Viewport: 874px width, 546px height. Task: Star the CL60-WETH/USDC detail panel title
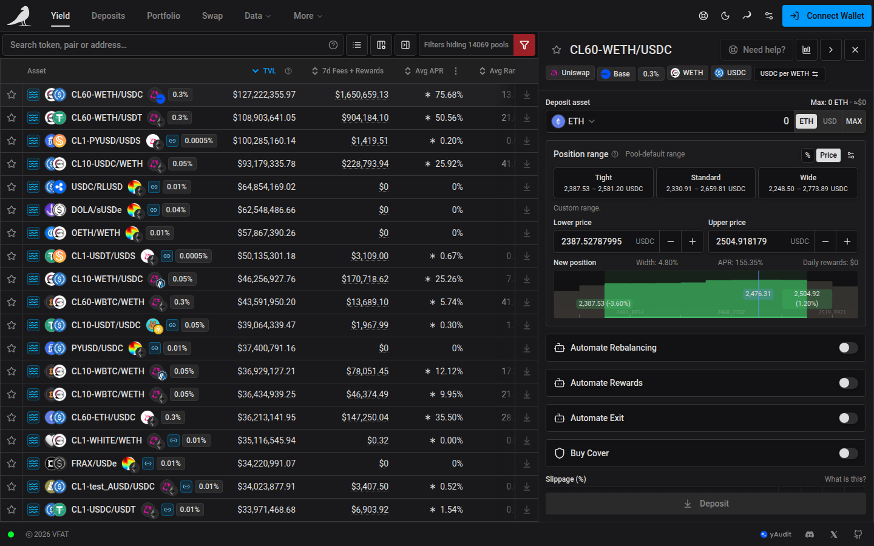557,50
